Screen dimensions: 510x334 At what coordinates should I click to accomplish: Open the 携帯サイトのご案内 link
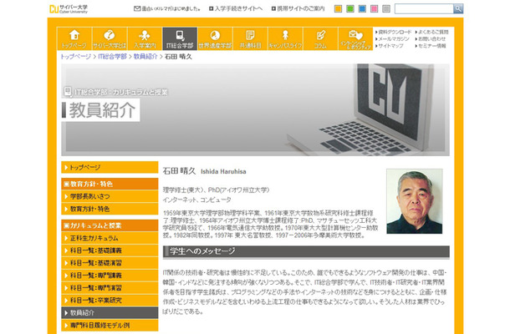tap(298, 9)
